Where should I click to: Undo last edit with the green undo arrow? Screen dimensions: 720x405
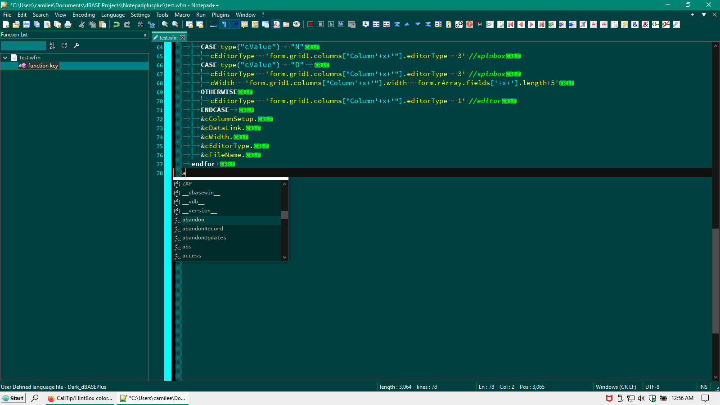click(x=116, y=25)
